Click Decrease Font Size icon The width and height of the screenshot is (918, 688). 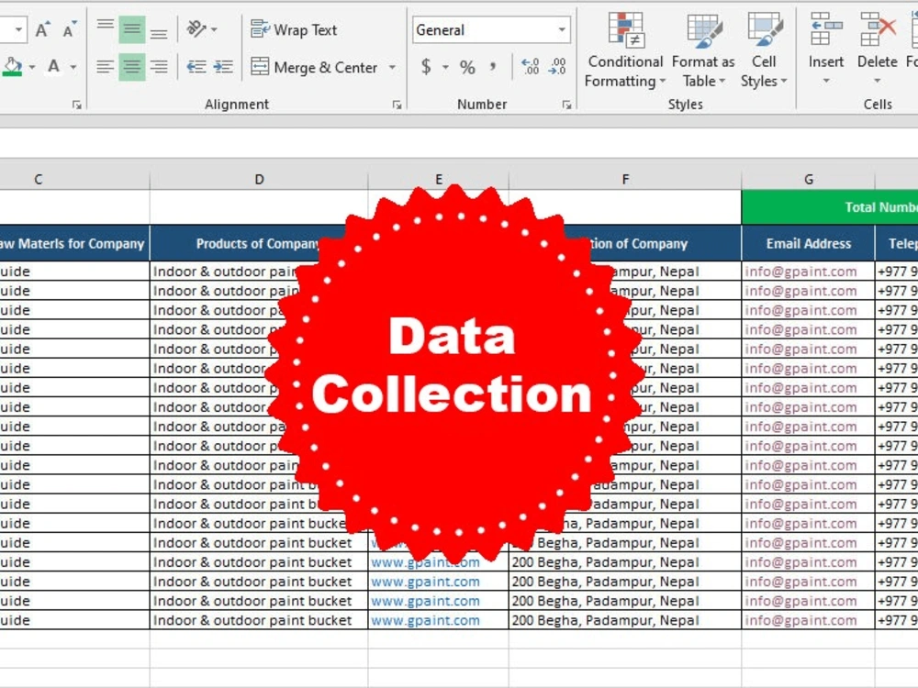coord(69,29)
